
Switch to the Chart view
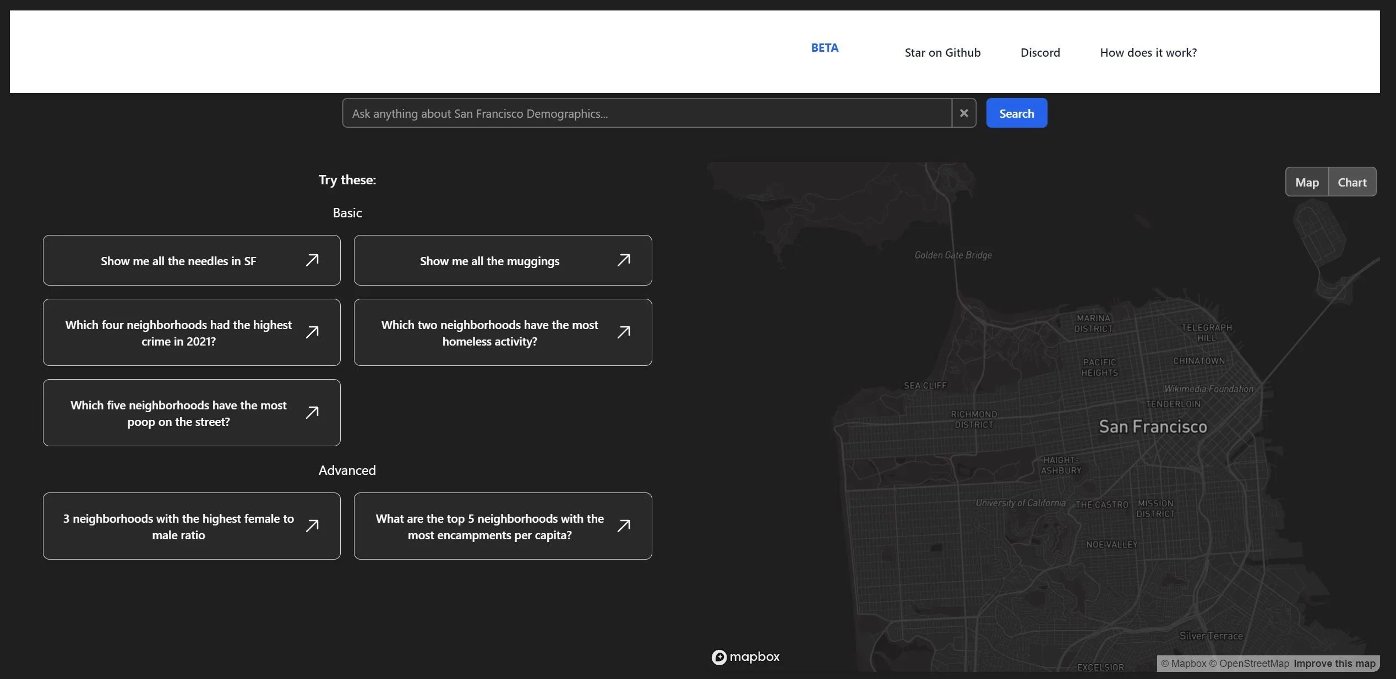1351,182
